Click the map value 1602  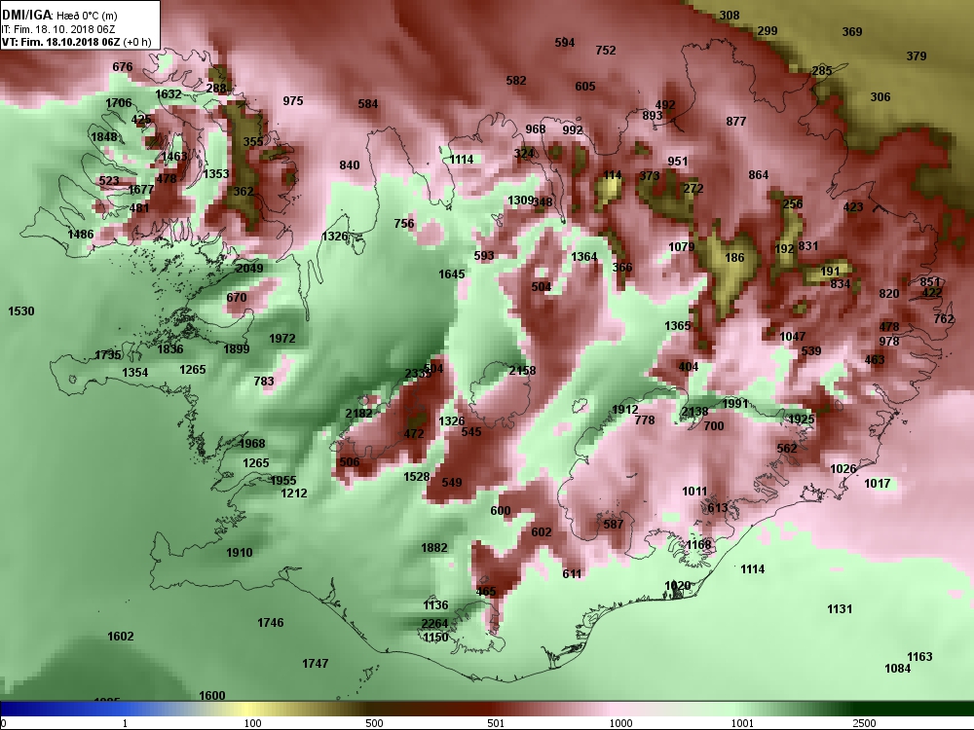121,637
